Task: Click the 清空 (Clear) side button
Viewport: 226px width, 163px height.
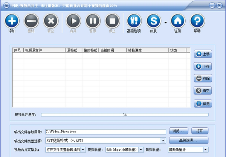Action: pyautogui.click(x=203, y=91)
